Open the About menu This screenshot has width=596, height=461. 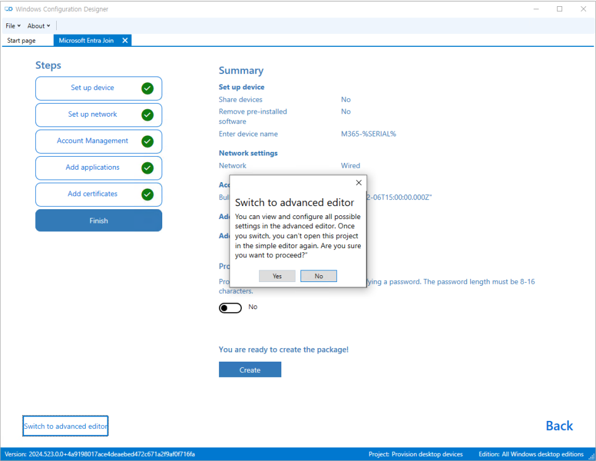[x=38, y=26]
